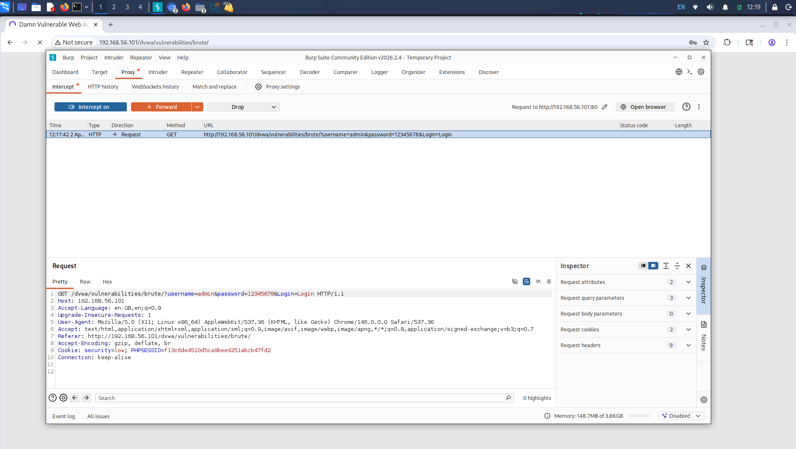Image resolution: width=796 pixels, height=449 pixels.
Task: Open Burp settings gear in top toolbar
Action: (x=701, y=72)
